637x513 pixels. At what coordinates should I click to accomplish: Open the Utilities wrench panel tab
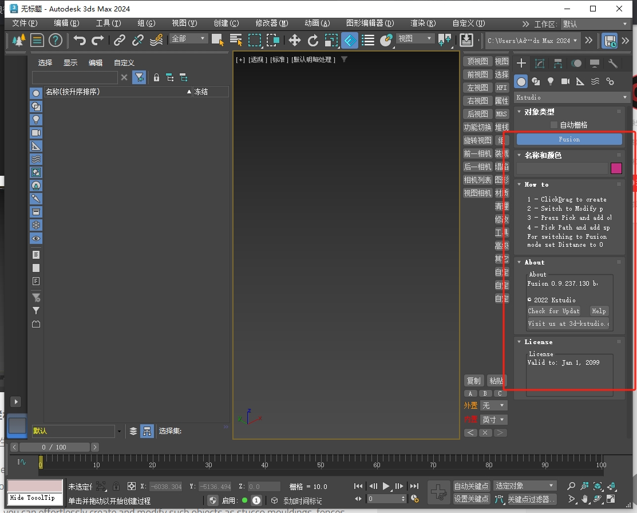tap(612, 64)
